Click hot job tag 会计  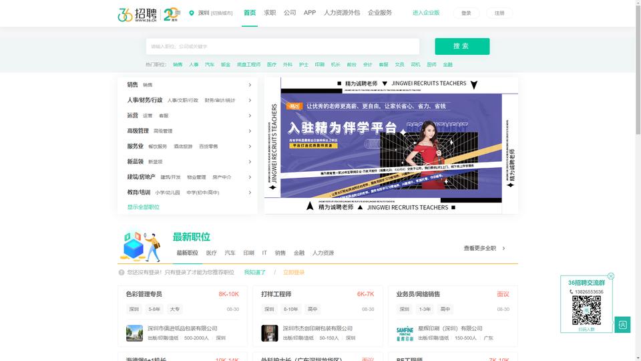click(x=367, y=65)
